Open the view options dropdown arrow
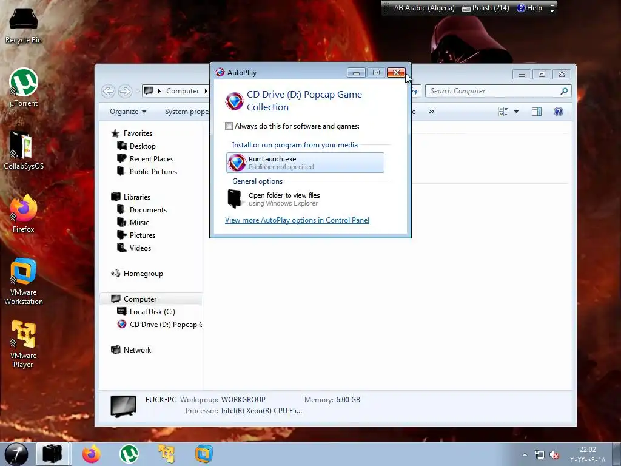The height and width of the screenshot is (466, 621). pos(516,112)
